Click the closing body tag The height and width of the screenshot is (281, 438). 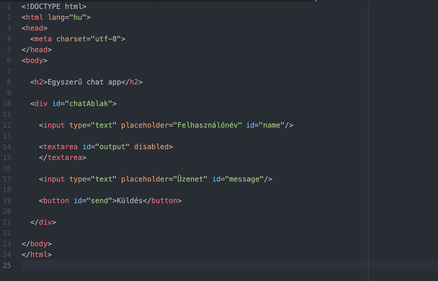(37, 244)
